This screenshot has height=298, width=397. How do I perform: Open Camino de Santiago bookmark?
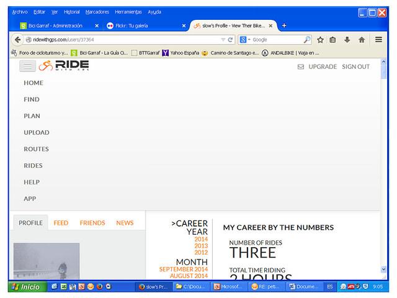230,53
